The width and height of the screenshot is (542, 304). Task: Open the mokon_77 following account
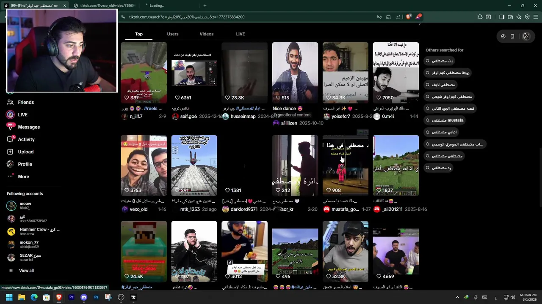point(23,244)
